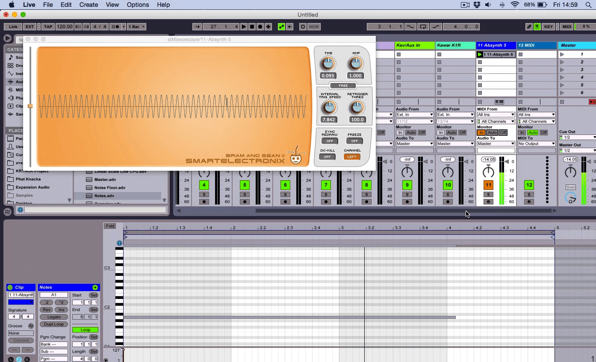Open the 1 Bar quantization dropdown
Image resolution: width=596 pixels, height=362 pixels.
pyautogui.click(x=136, y=26)
